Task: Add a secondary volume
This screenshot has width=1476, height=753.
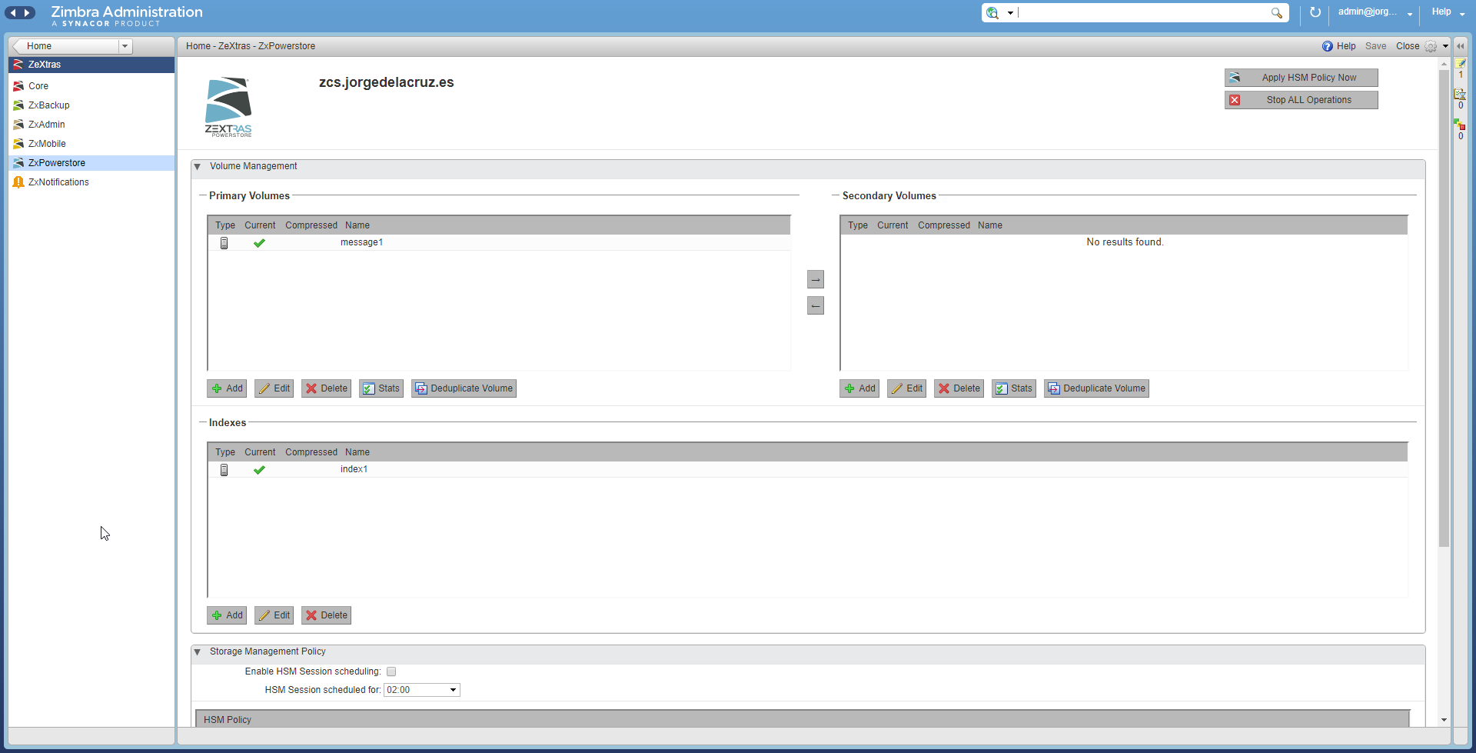Action: pos(859,388)
